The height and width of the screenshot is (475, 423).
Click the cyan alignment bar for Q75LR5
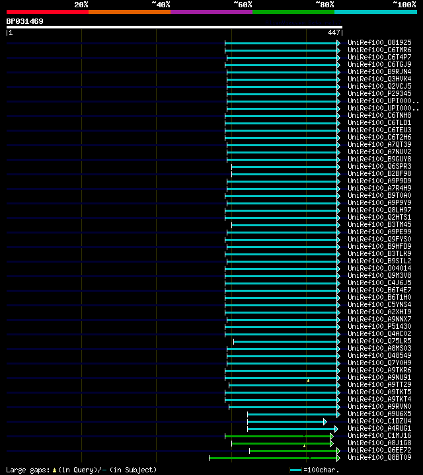285,341
